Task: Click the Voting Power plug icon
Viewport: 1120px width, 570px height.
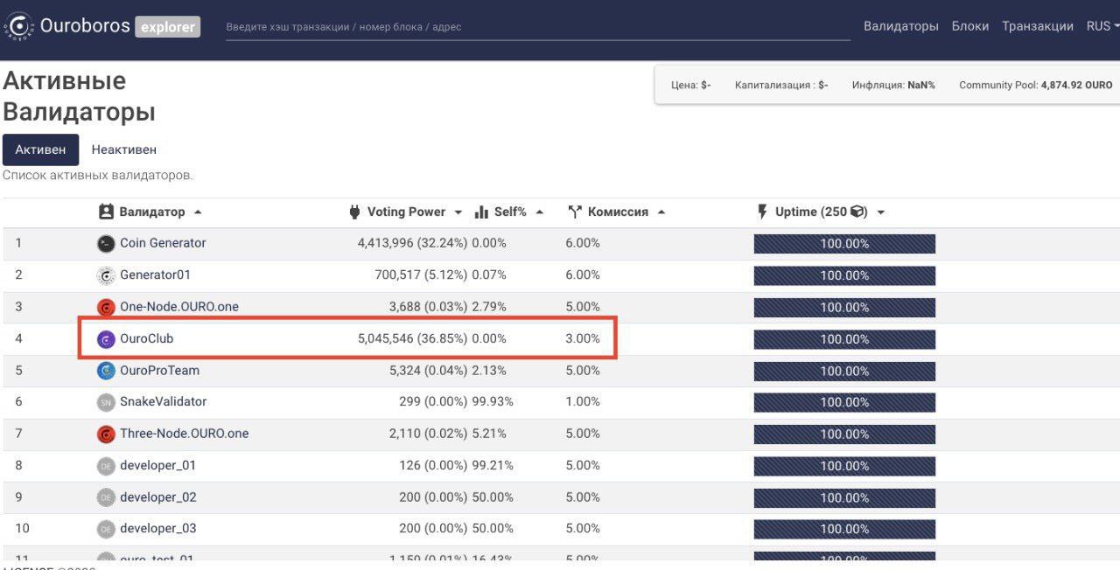Action: pos(354,212)
